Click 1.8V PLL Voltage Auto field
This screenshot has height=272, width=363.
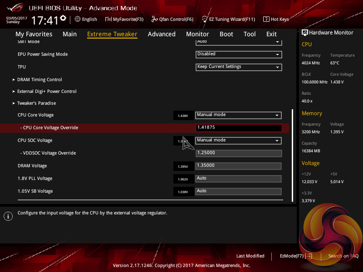tap(239, 179)
